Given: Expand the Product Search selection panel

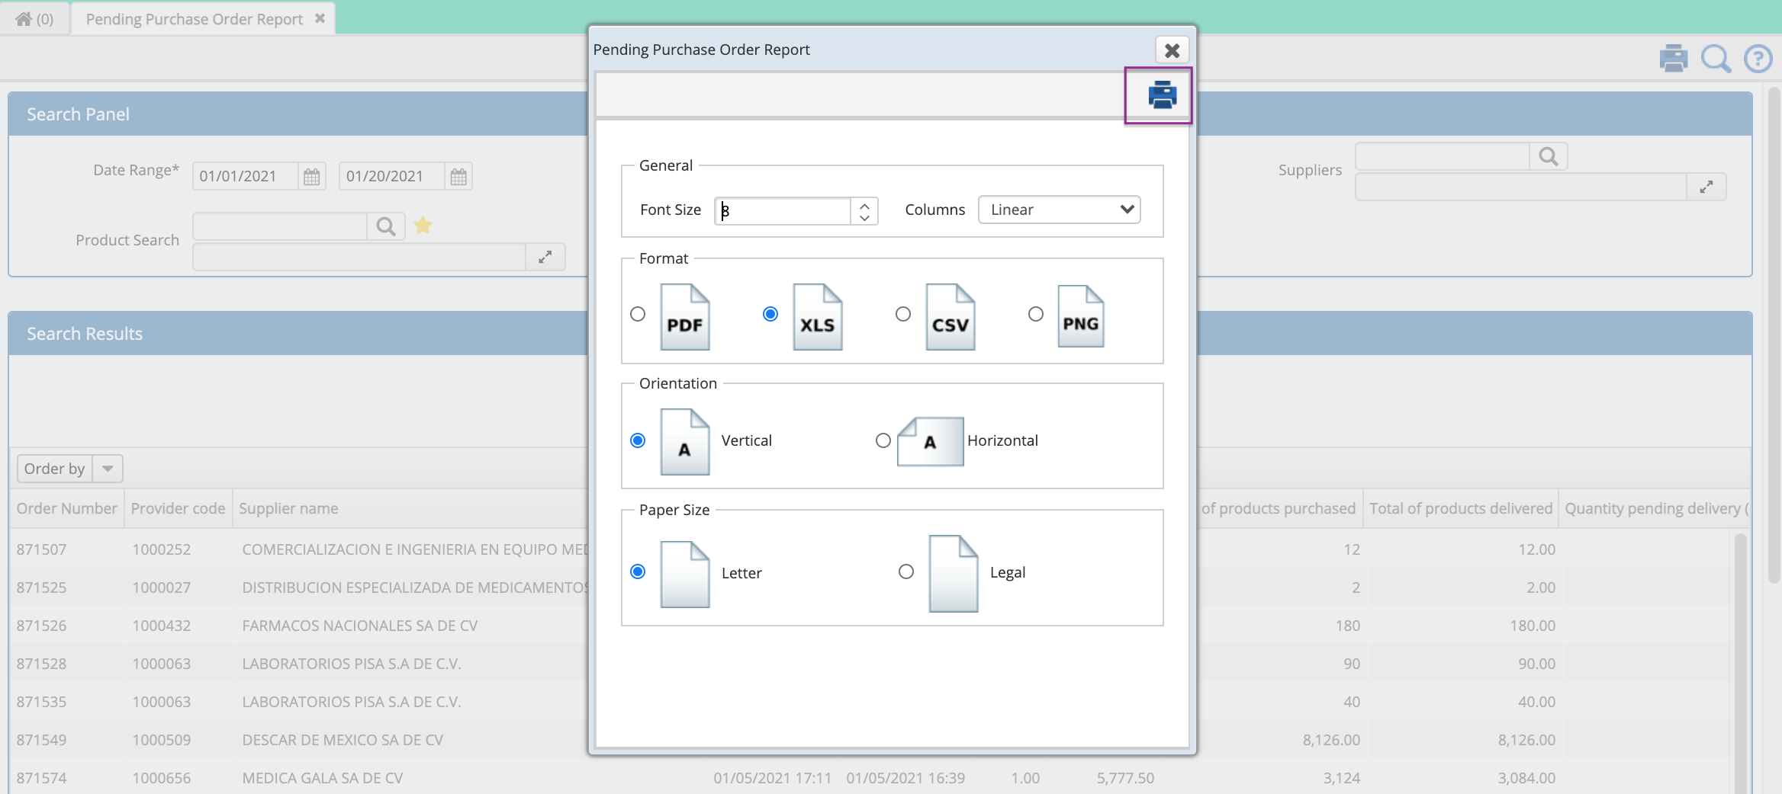Looking at the screenshot, I should coord(545,257).
